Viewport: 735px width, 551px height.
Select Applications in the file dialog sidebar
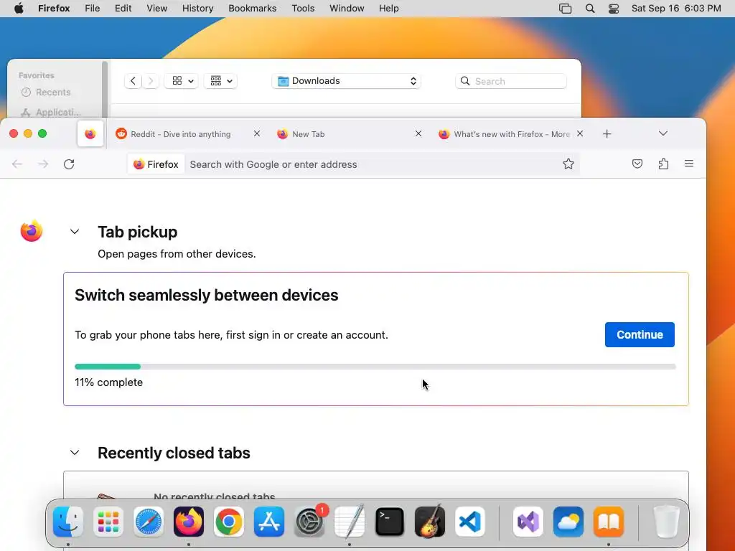(52, 113)
